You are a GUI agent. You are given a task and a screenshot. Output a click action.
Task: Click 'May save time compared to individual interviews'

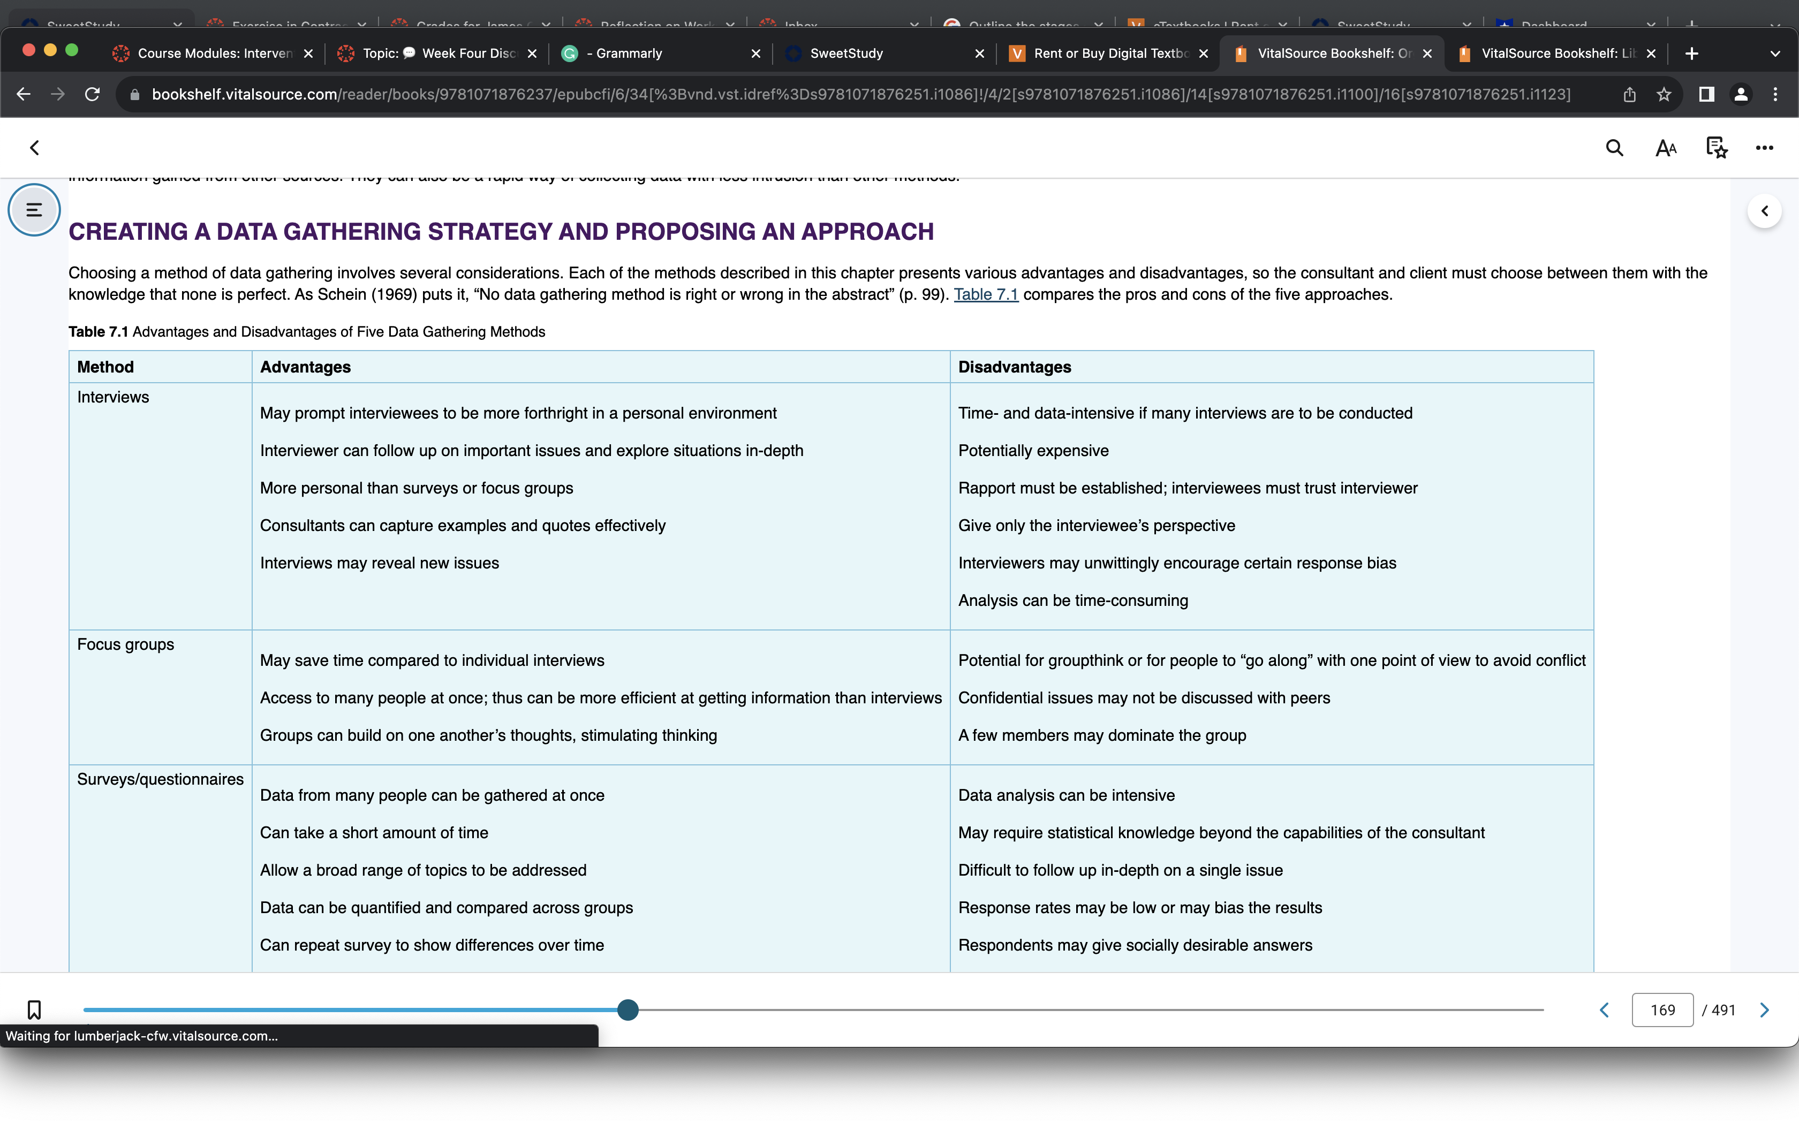coord(433,660)
